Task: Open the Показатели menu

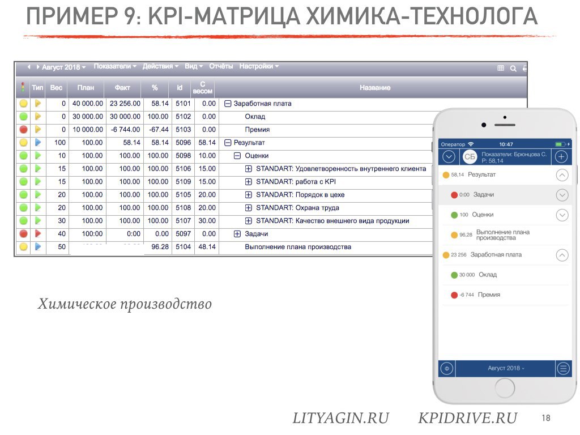Action: (x=115, y=66)
